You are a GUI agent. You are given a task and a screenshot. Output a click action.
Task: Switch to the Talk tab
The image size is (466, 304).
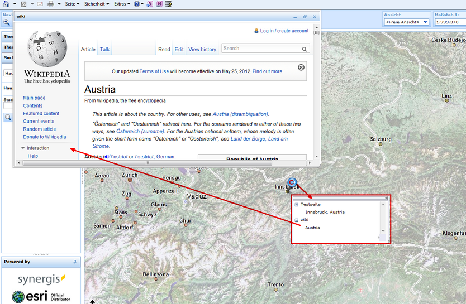click(x=105, y=50)
